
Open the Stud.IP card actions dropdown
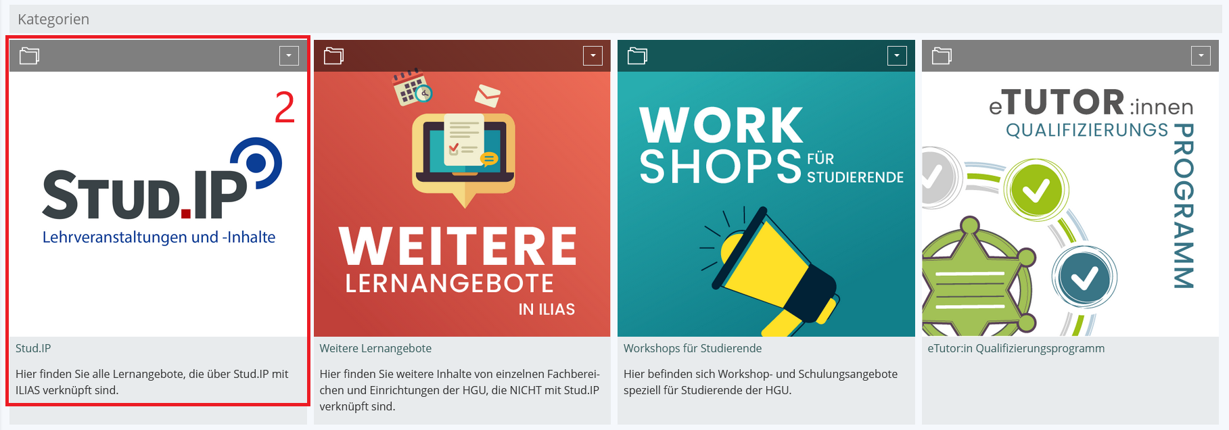[x=289, y=55]
